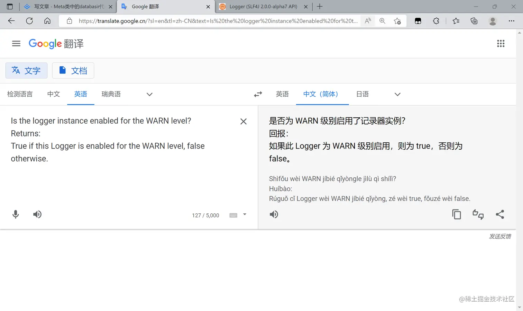Viewport: 523px width, 311px height.
Task: Select 瑞典语 as source language
Action: pos(111,94)
